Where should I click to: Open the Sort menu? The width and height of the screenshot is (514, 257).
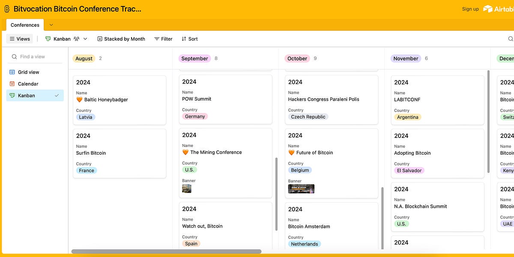click(189, 39)
